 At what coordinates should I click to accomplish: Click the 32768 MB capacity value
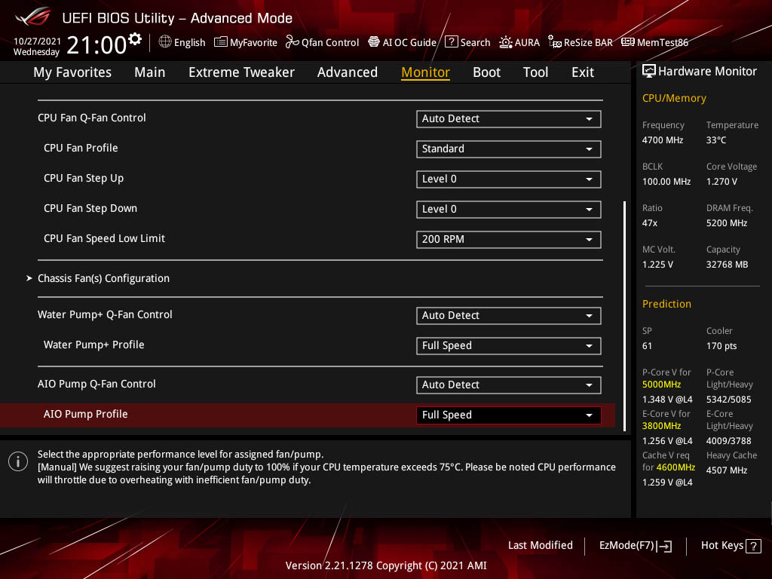pos(728,265)
